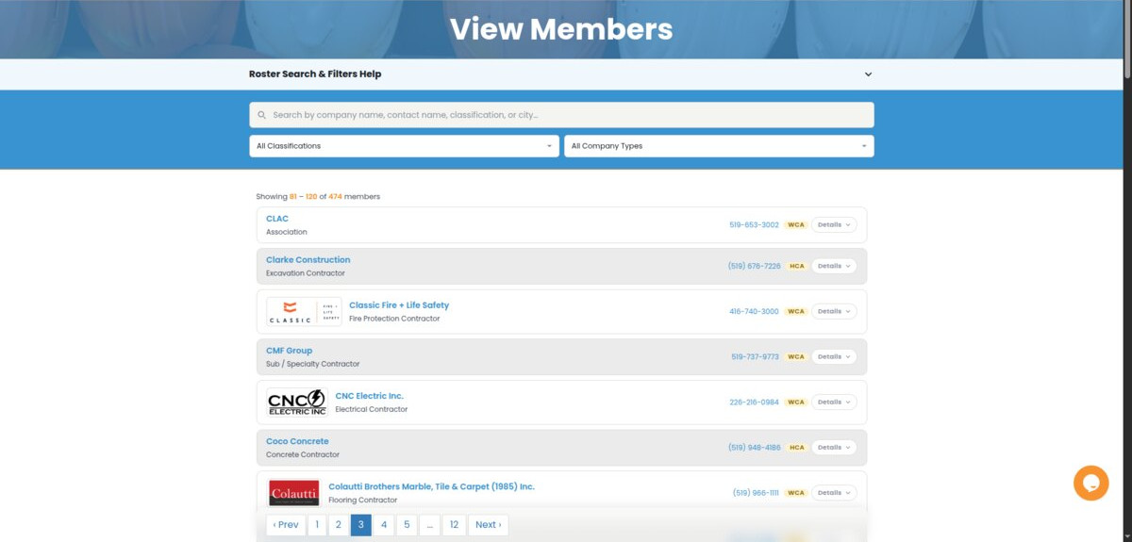Viewport: 1132px width, 542px height.
Task: Open the CLAC member link
Action: point(277,219)
